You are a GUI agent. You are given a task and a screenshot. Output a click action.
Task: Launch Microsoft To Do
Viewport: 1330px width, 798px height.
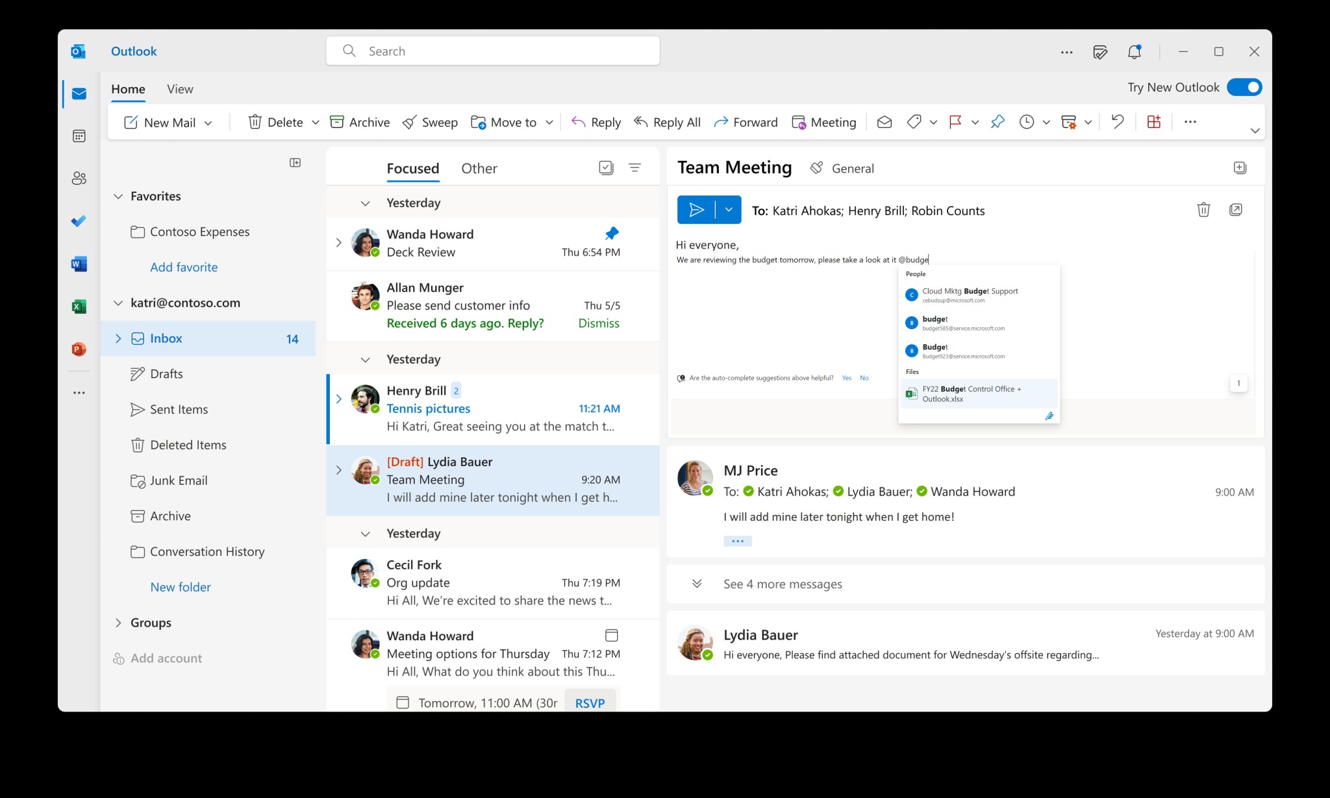point(79,221)
